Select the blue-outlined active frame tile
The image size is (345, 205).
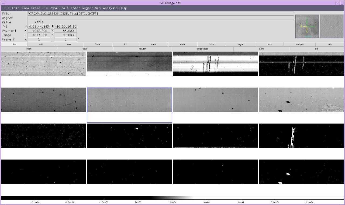(129, 105)
